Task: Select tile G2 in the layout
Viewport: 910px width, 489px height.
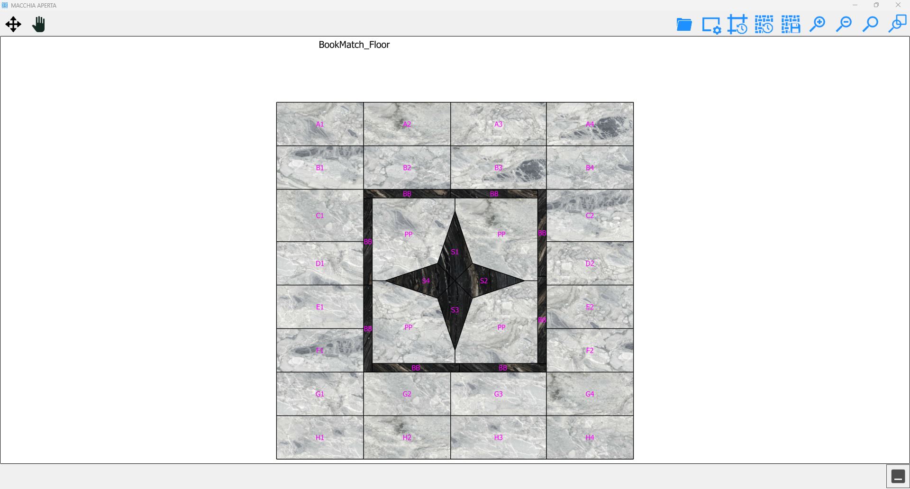Action: [x=407, y=394]
